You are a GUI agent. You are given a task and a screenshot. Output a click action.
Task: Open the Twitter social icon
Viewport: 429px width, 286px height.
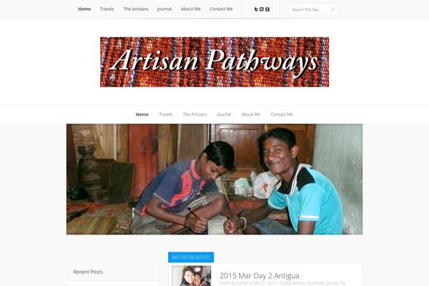pos(256,9)
